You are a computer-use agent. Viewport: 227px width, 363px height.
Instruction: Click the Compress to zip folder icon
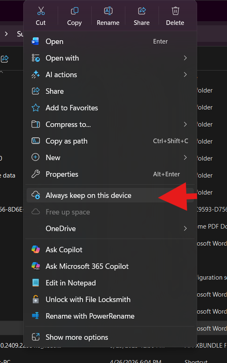pyautogui.click(x=35, y=124)
